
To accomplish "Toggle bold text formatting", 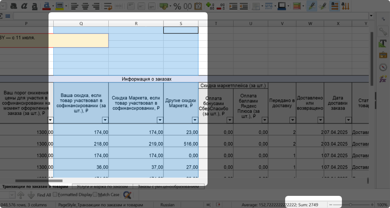I will point(13,6).
